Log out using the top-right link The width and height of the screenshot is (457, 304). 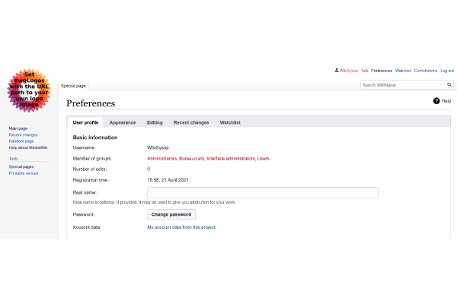(447, 70)
